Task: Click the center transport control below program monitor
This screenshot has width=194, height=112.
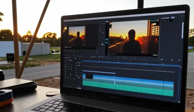Action: (x=127, y=58)
